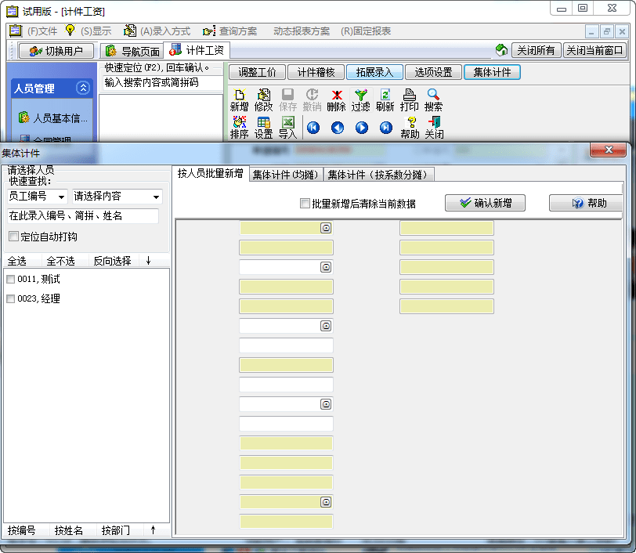
Task: Switch to the 集体计件(均摊) tab
Action: [x=286, y=175]
